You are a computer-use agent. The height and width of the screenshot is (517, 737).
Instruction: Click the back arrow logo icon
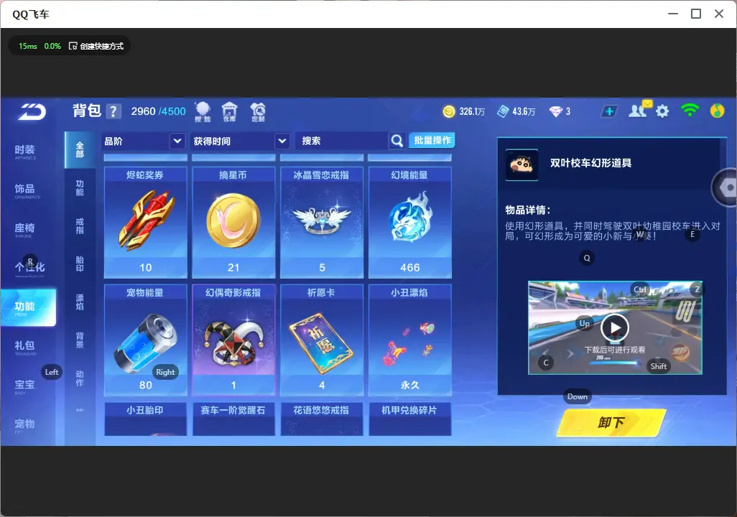(x=32, y=112)
